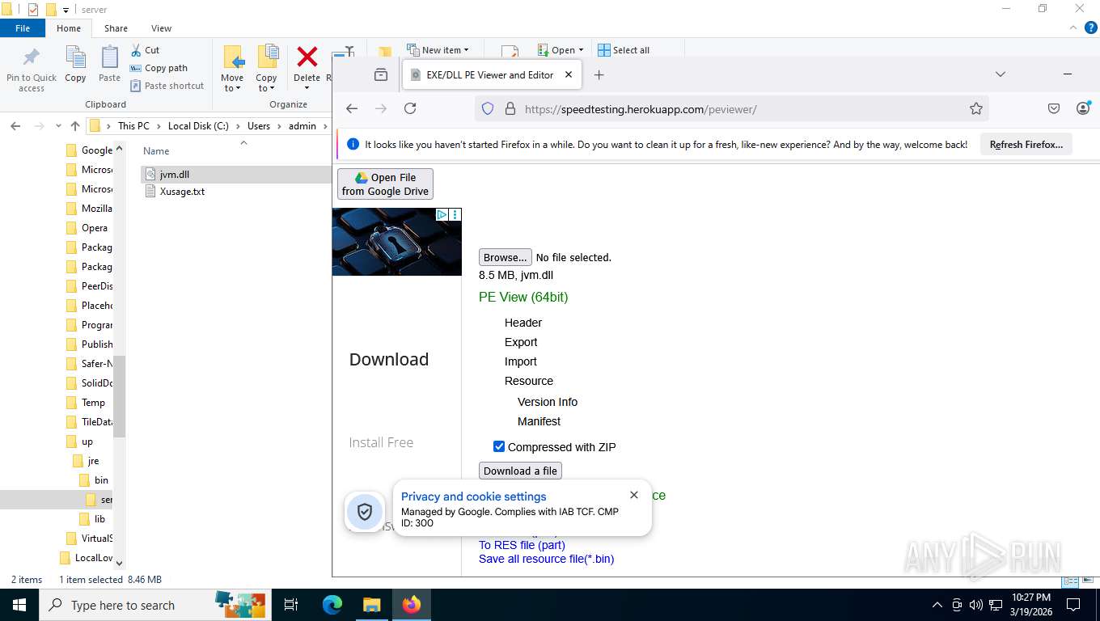Click Pin to Quick access icon

point(32,57)
